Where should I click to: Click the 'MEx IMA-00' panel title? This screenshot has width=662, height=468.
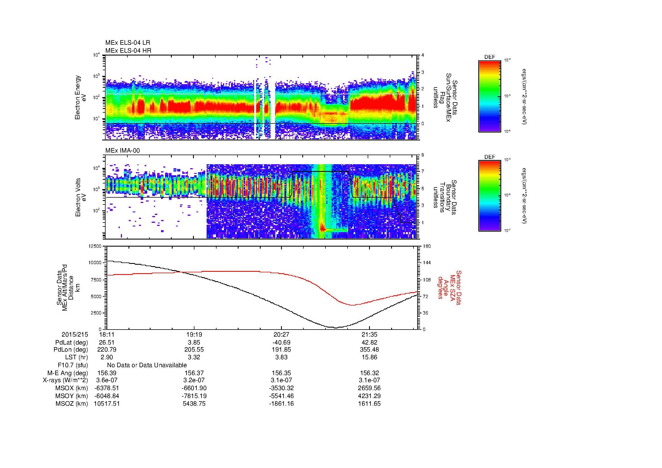point(123,151)
